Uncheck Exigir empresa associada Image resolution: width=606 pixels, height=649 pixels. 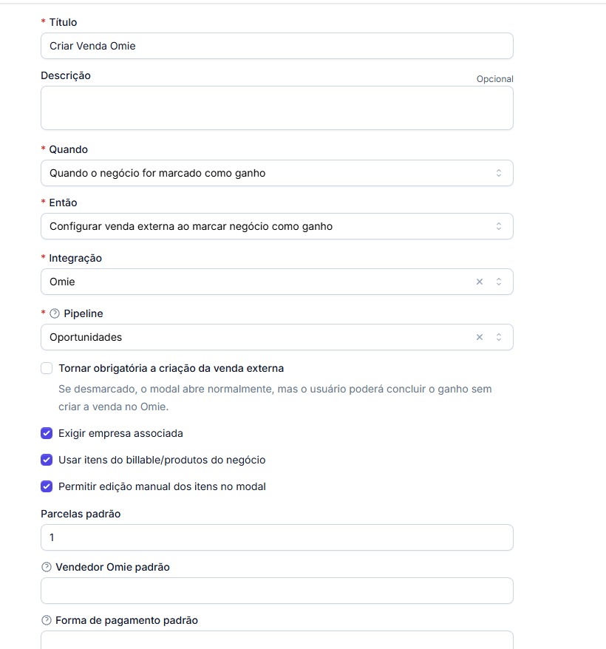(47, 433)
